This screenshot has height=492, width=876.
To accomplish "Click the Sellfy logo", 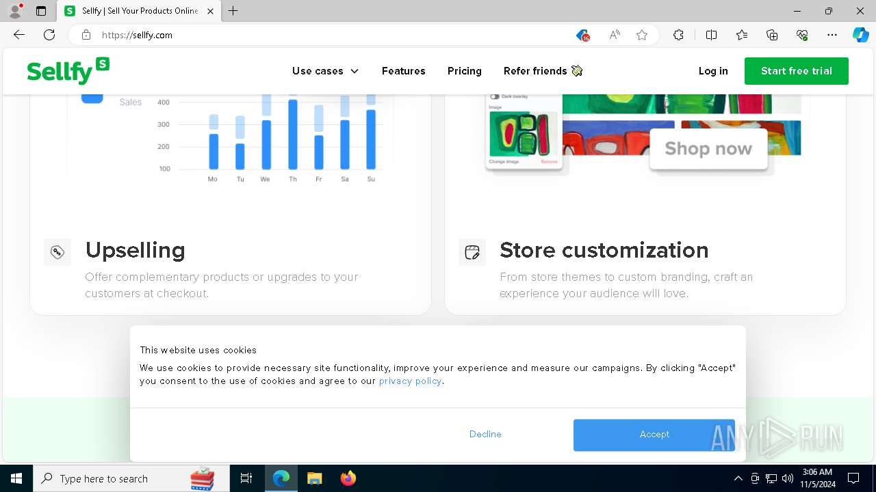I will 68,71.
